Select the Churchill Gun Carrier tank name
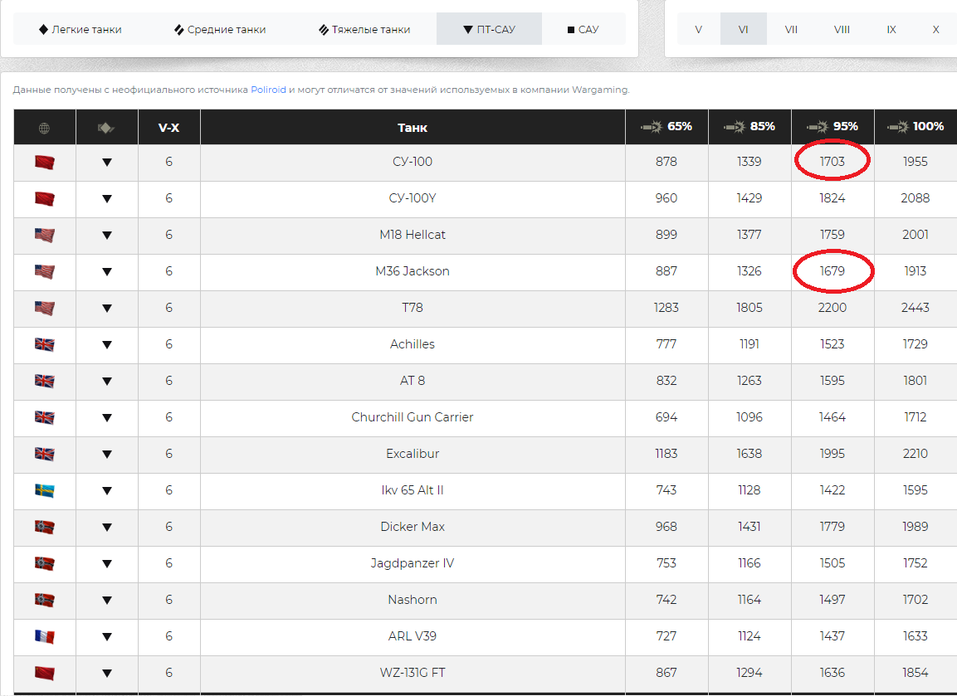Image resolution: width=957 pixels, height=696 pixels. pos(413,417)
